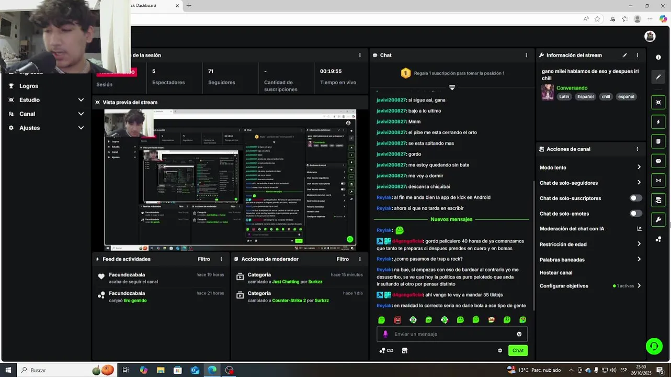Send message with green Chat button
The height and width of the screenshot is (377, 671).
(x=518, y=350)
